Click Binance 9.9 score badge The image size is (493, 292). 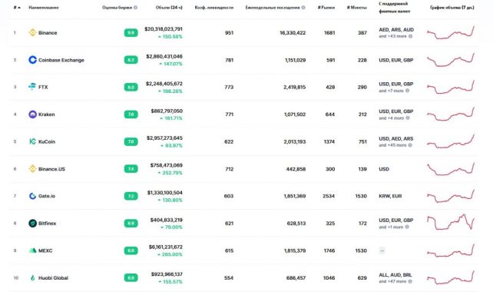(131, 33)
